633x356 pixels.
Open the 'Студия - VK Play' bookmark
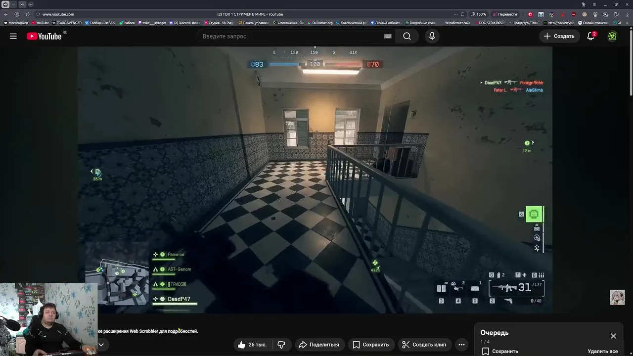pyautogui.click(x=219, y=23)
